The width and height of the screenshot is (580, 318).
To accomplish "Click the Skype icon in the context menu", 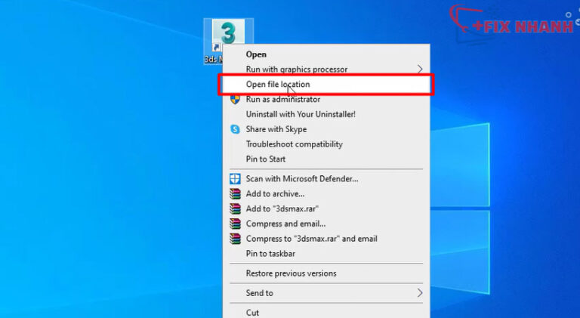I will pyautogui.click(x=235, y=129).
